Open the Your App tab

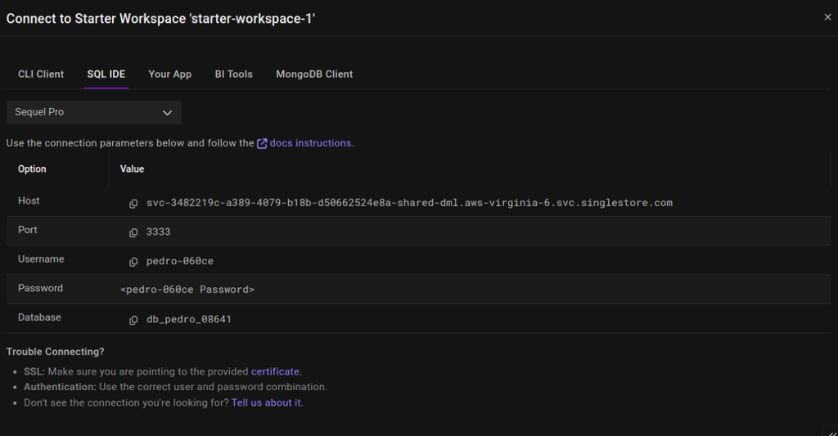(x=170, y=74)
